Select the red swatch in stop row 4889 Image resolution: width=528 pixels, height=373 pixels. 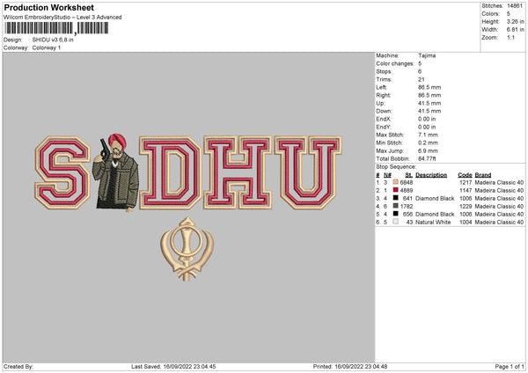coord(396,190)
